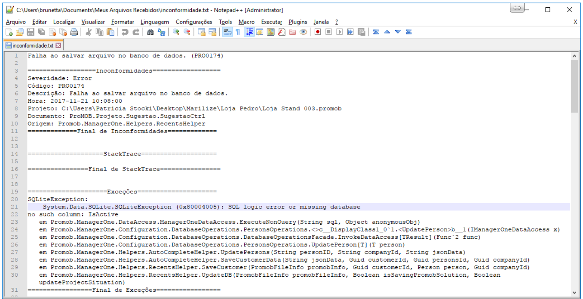
Task: Click the X at the menu bar's right end
Action: [x=576, y=22]
